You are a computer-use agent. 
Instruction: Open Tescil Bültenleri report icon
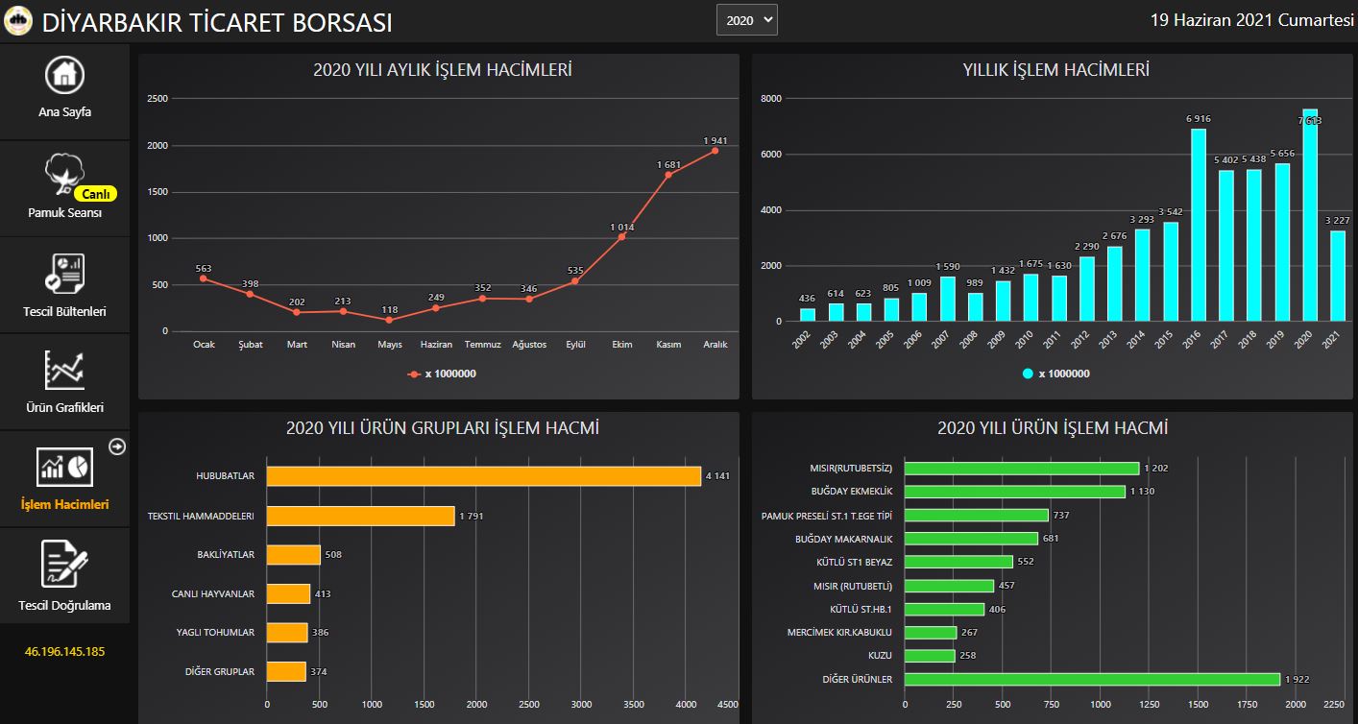64,273
